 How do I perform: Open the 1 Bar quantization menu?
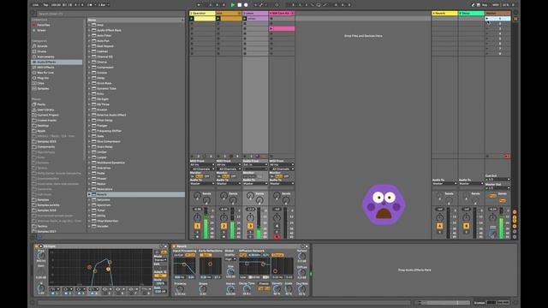[x=103, y=5]
